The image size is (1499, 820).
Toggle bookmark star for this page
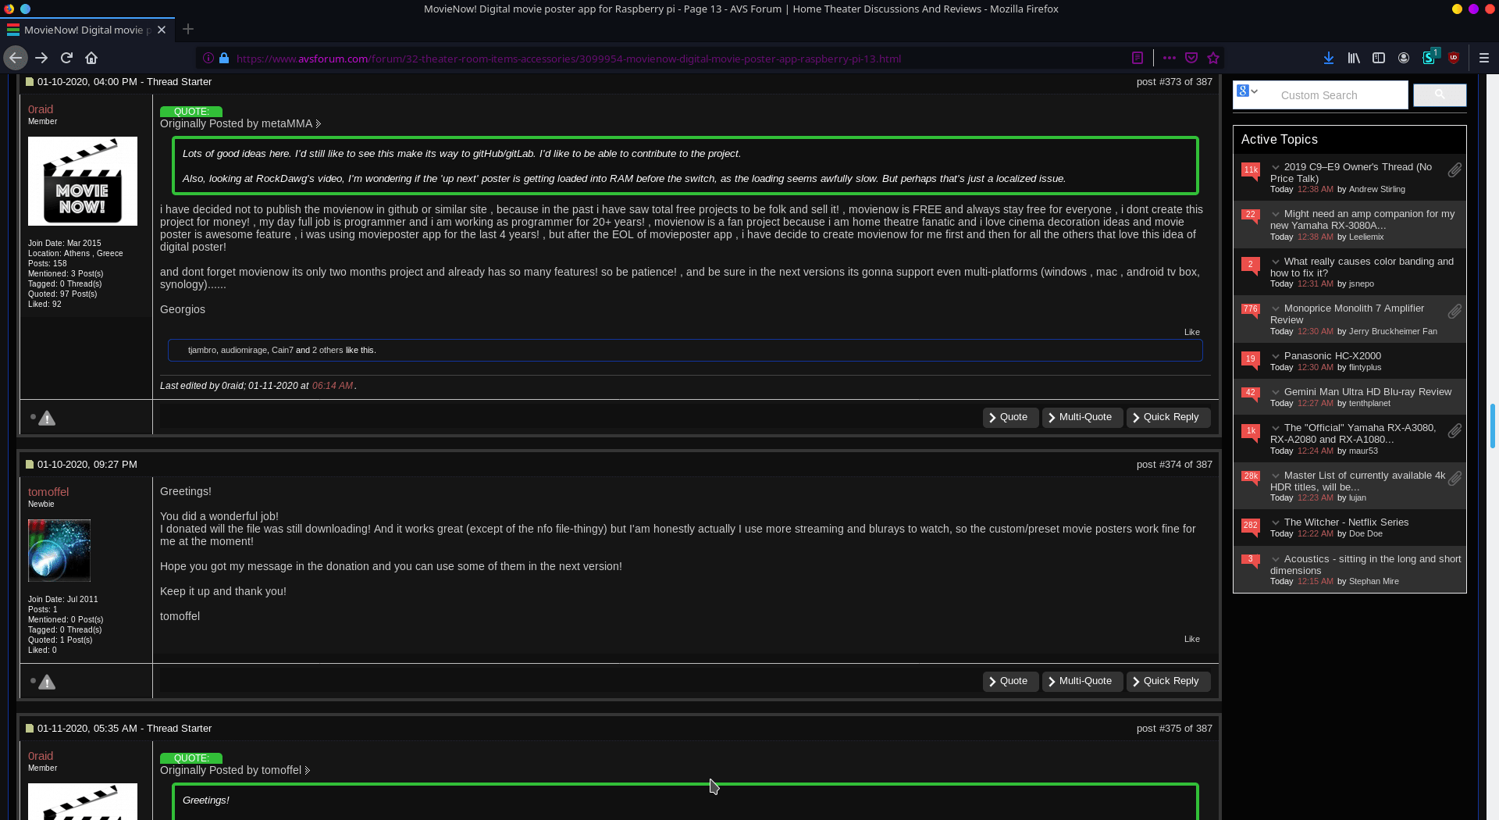point(1214,58)
